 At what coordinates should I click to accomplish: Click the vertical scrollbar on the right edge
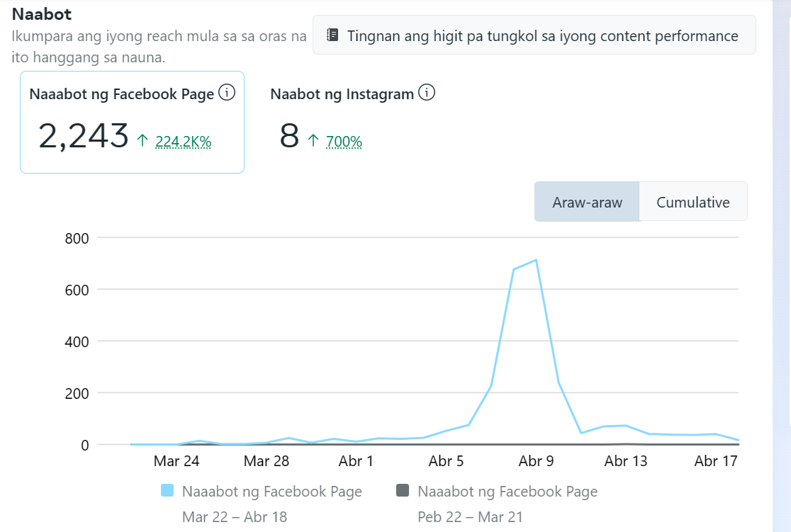[781, 266]
